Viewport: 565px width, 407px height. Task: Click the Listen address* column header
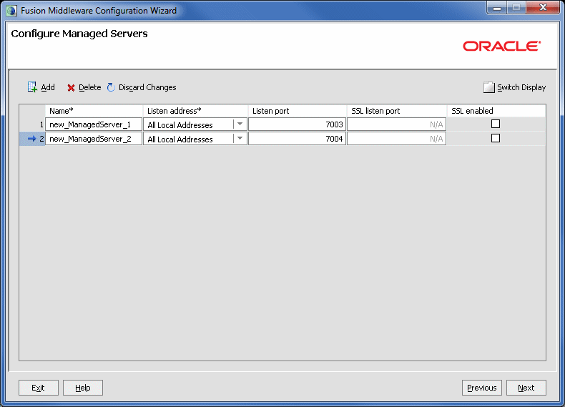click(195, 111)
